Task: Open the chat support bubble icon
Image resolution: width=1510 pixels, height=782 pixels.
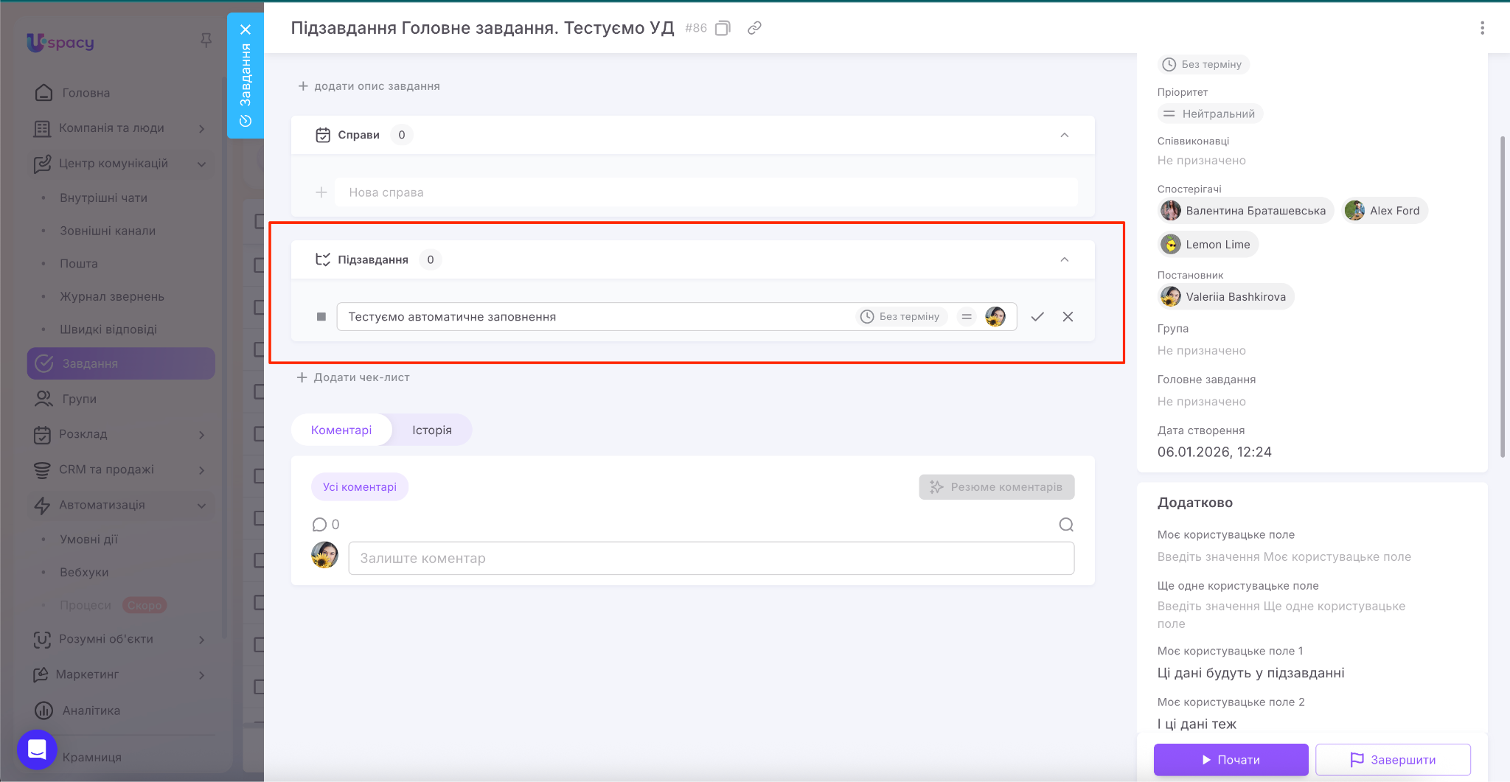Action: click(x=37, y=750)
